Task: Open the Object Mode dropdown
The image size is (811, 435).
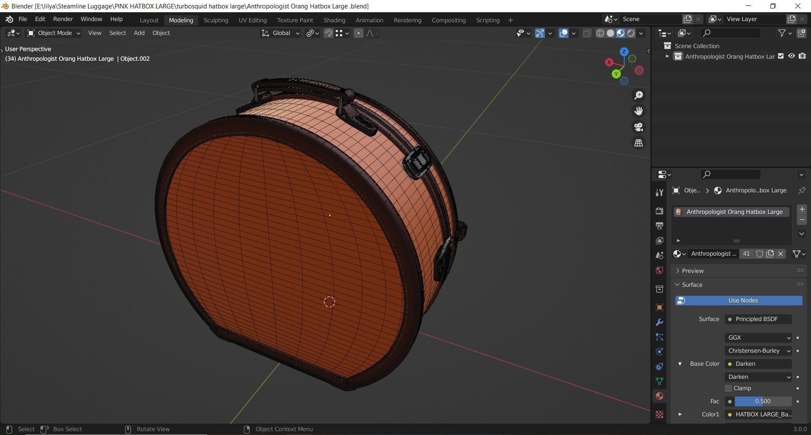Action: click(x=53, y=33)
